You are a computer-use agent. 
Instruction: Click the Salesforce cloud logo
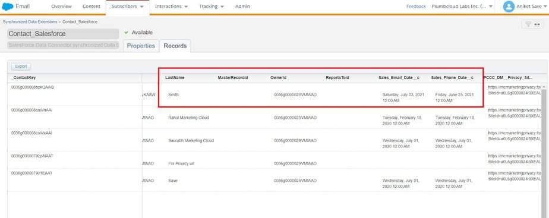pyautogui.click(x=8, y=7)
